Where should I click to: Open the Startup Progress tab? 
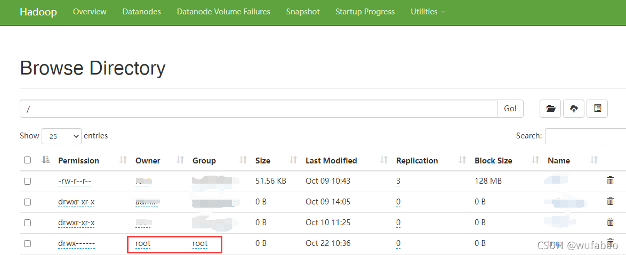coord(365,12)
